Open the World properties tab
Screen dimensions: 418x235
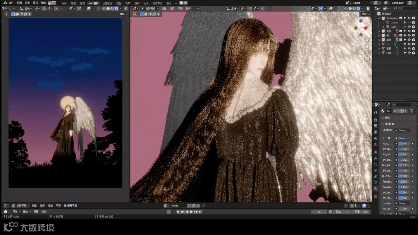(x=376, y=145)
